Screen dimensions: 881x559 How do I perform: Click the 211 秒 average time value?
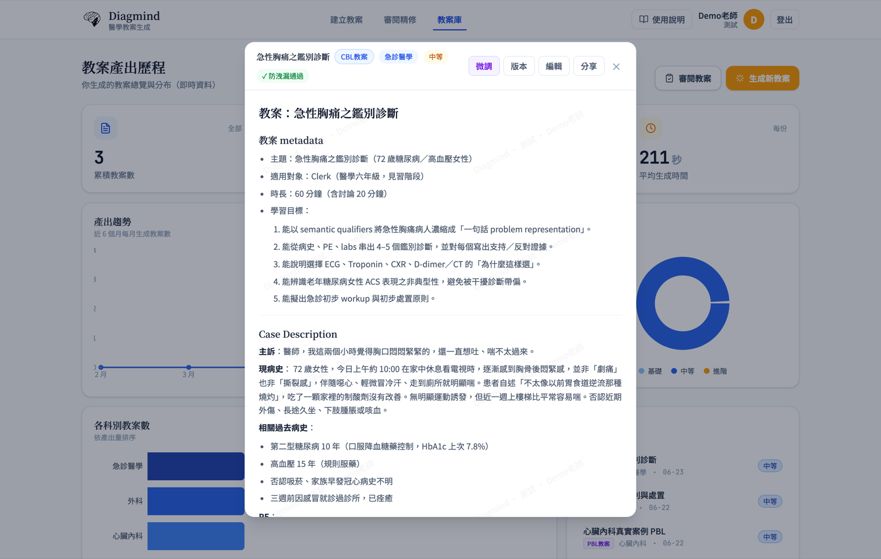coord(660,158)
